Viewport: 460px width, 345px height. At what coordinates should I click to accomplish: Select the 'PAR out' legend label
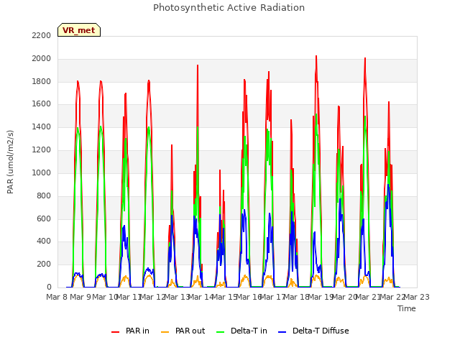[190, 331]
